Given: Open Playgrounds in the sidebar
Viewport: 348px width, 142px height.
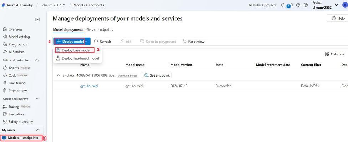Looking at the screenshot, I should (x=17, y=44).
